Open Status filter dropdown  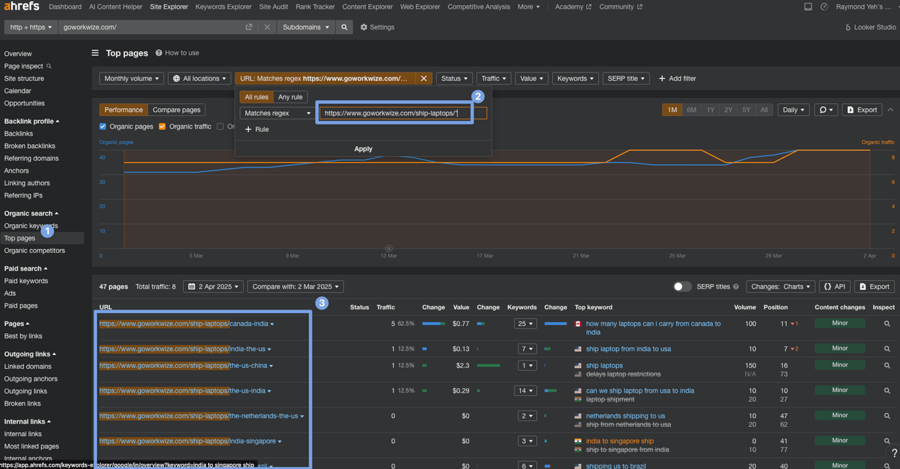click(x=454, y=78)
